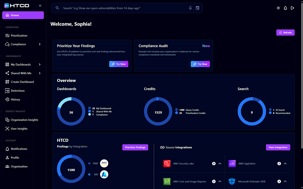
Task: Click the Microsoft Defender XDR shield icon
Action: [232, 181]
